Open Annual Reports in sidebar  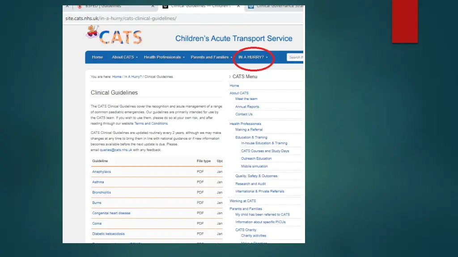(247, 107)
